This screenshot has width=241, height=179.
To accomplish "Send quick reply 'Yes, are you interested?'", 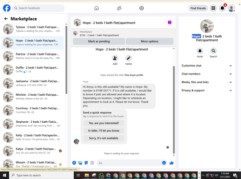I will coord(104,123).
